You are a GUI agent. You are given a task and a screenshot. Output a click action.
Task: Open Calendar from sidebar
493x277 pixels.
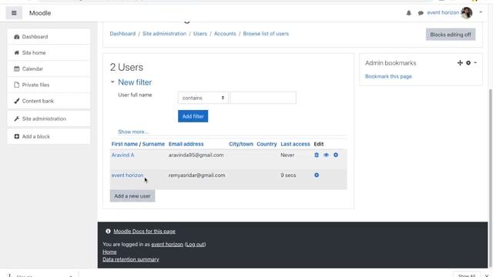[49, 68]
